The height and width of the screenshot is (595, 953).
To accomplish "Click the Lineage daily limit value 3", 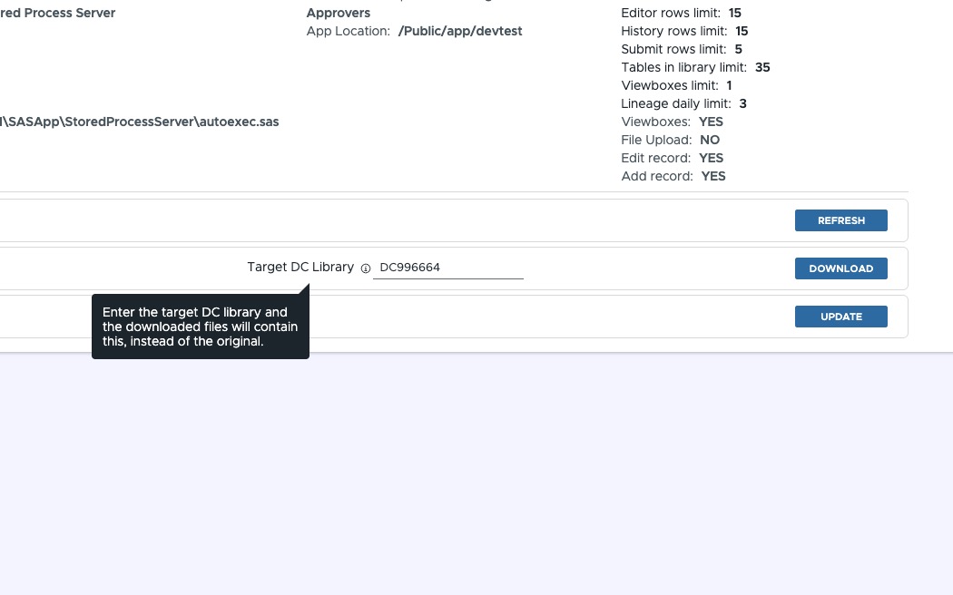I will (x=742, y=103).
